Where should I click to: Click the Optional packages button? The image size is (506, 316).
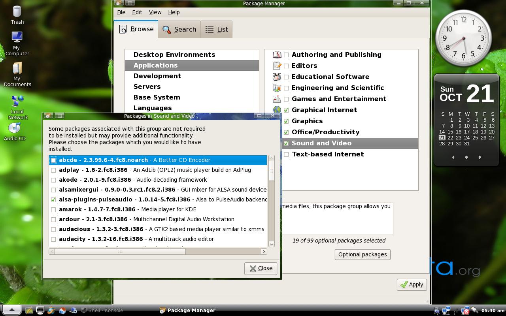[x=363, y=254]
